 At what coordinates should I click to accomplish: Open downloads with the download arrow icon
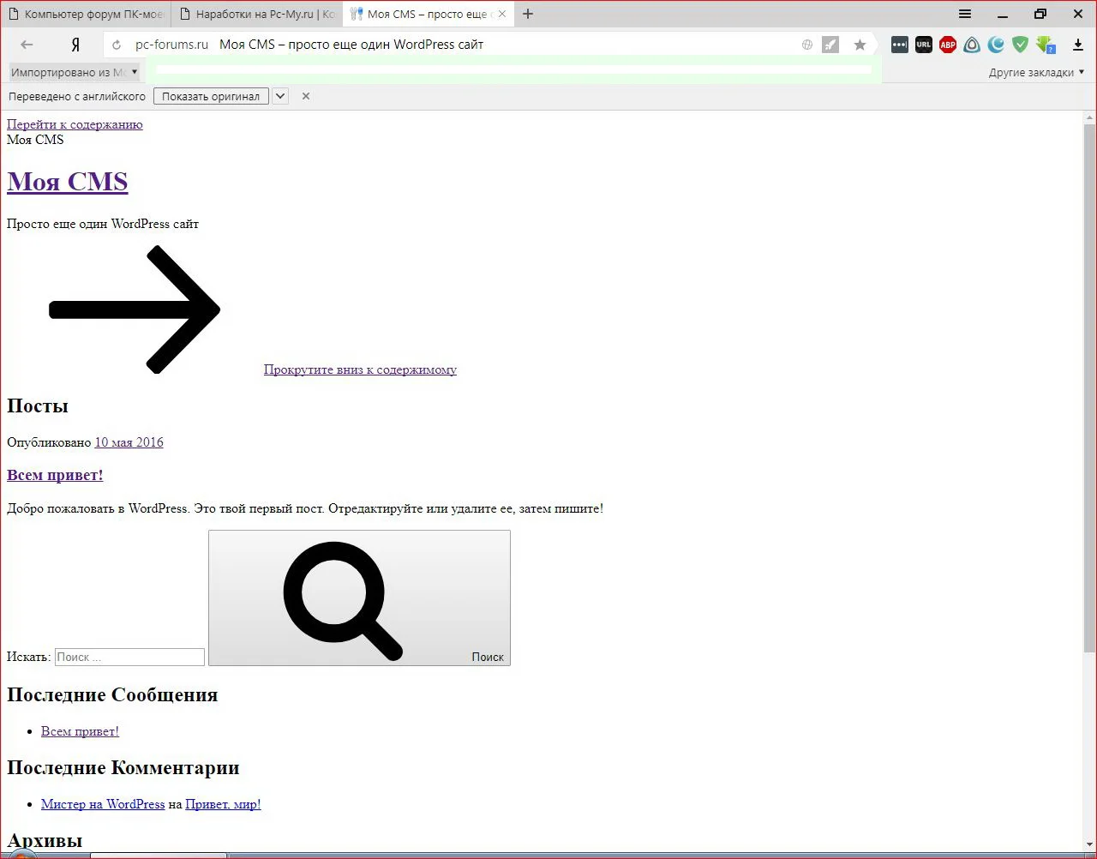(1078, 45)
